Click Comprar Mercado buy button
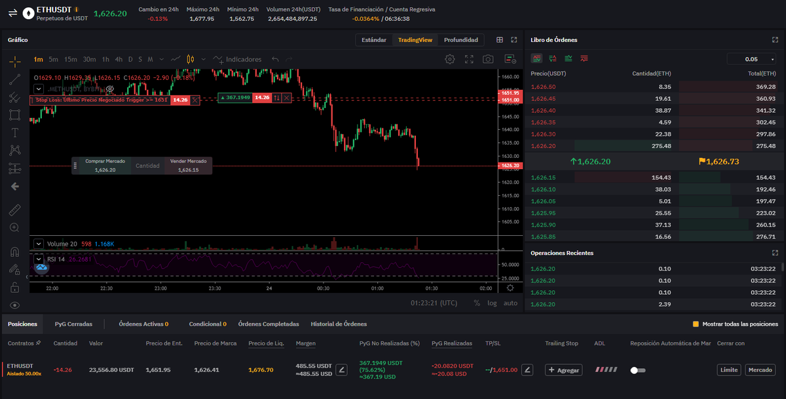 105,166
